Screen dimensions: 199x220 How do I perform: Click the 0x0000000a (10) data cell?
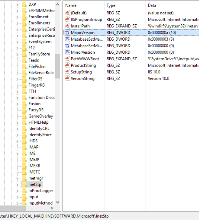point(162,32)
